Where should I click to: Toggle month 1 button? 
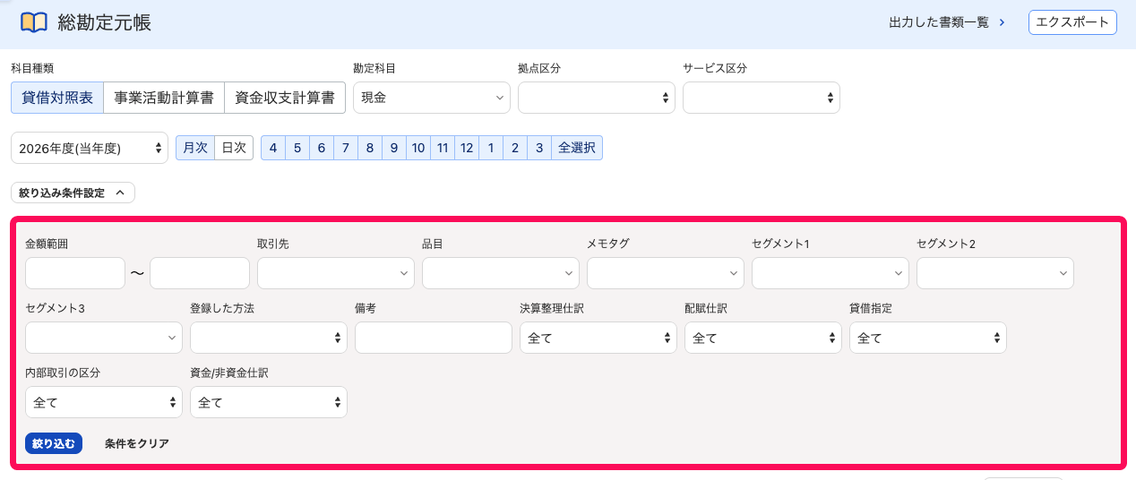point(491,148)
